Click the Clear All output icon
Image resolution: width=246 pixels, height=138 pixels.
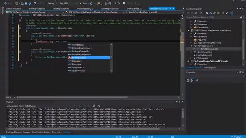click(x=94, y=106)
